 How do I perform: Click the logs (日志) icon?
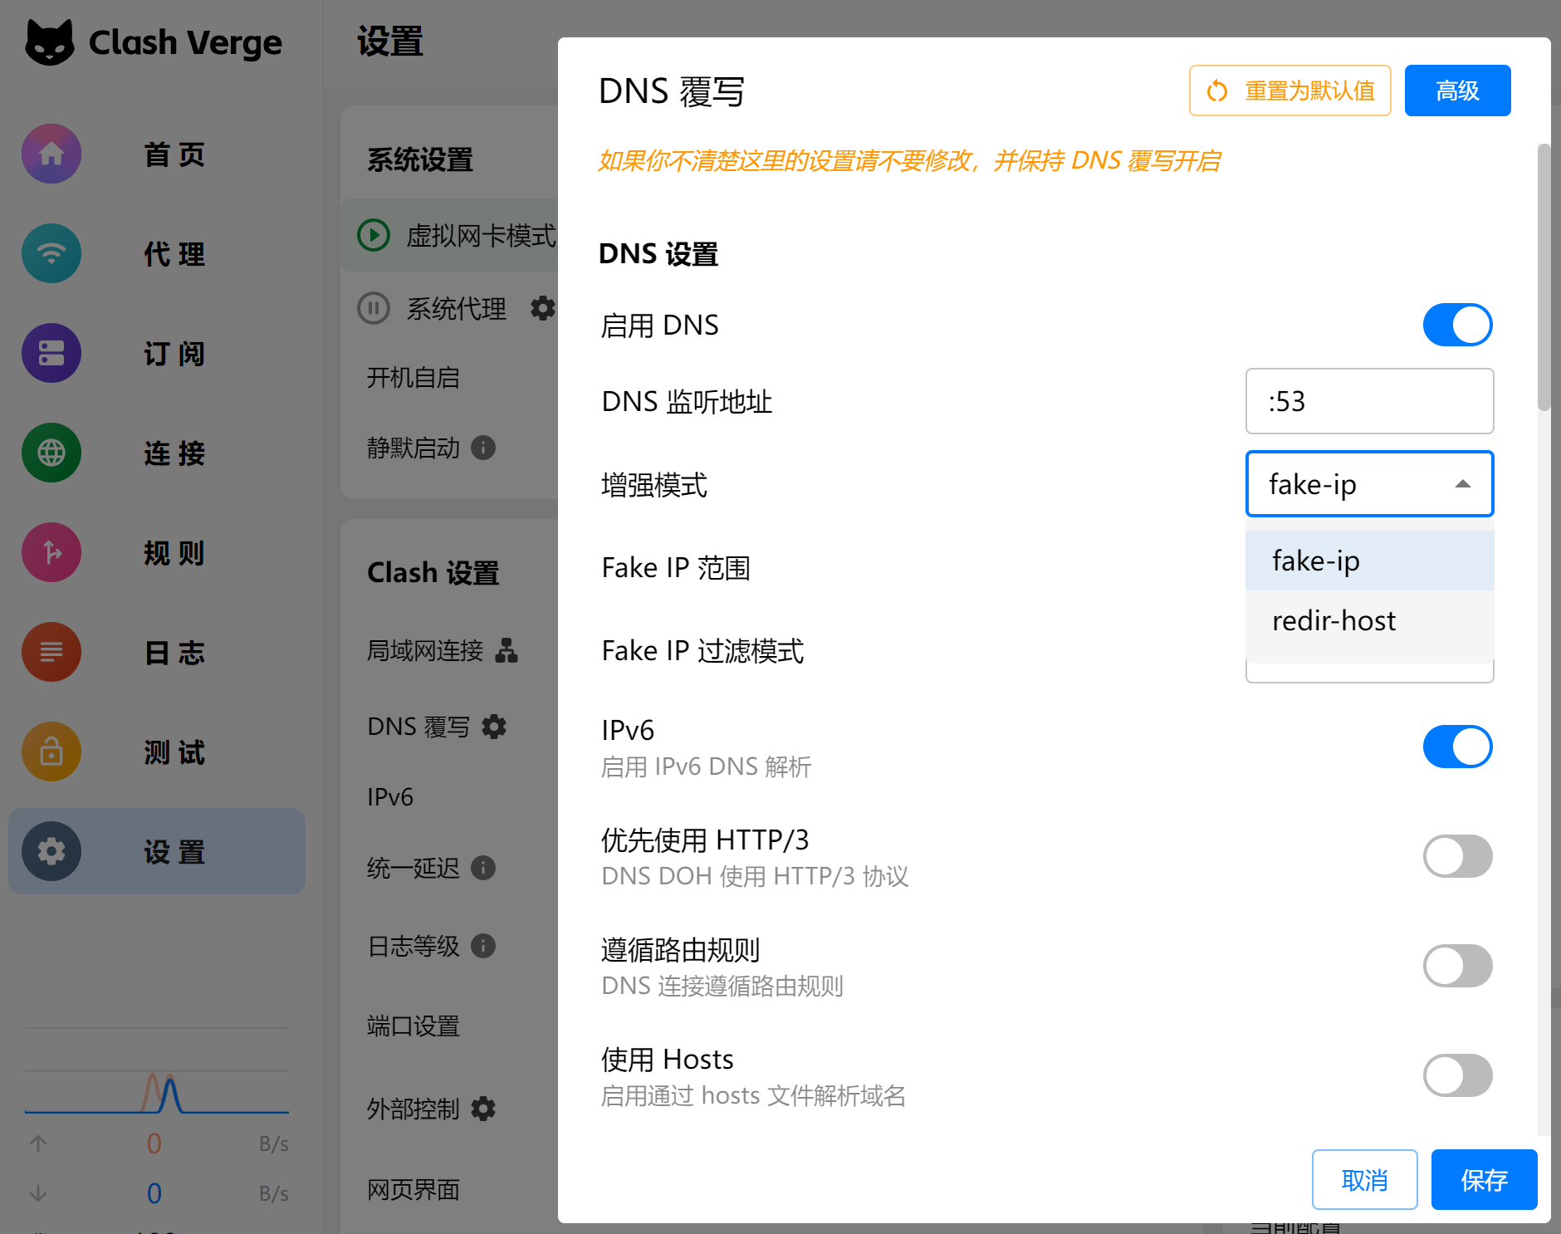tap(51, 653)
